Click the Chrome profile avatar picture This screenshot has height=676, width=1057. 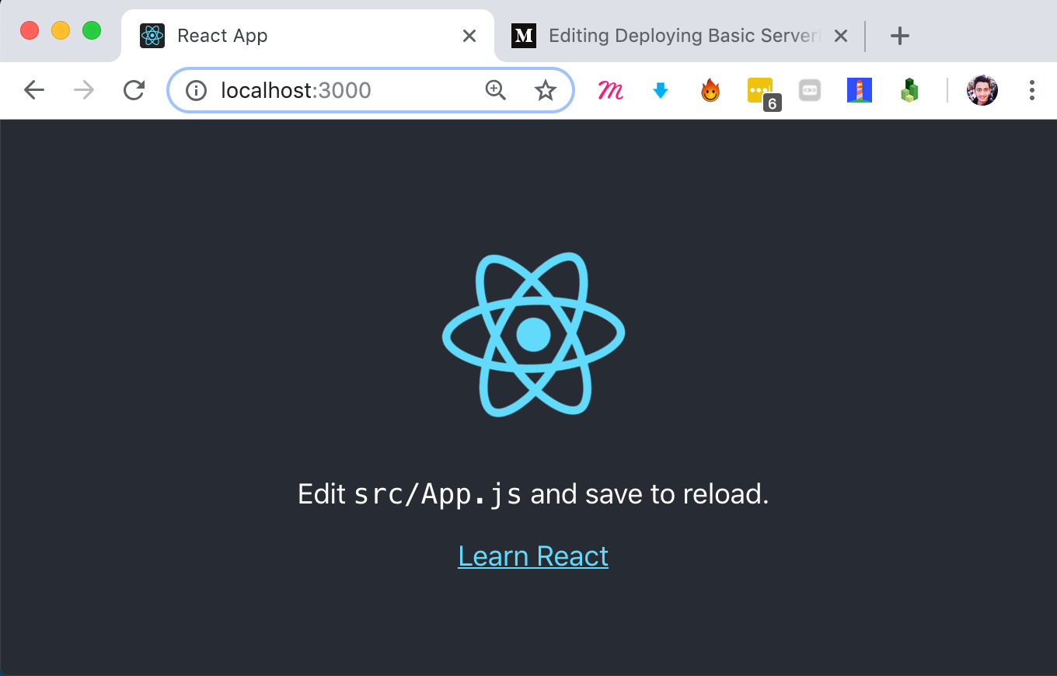(982, 90)
